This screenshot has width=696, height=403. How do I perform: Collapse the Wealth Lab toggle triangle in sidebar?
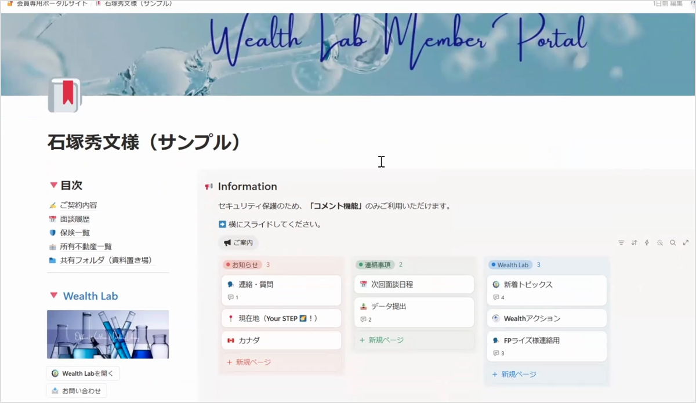click(53, 296)
